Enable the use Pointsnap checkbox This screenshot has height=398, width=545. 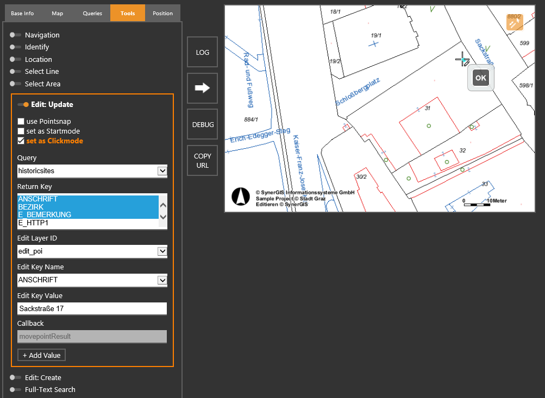[21, 121]
